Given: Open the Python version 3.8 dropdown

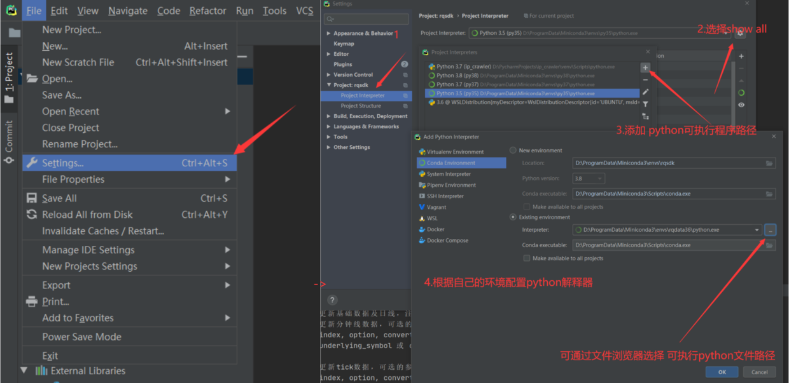Looking at the screenshot, I should 589,178.
